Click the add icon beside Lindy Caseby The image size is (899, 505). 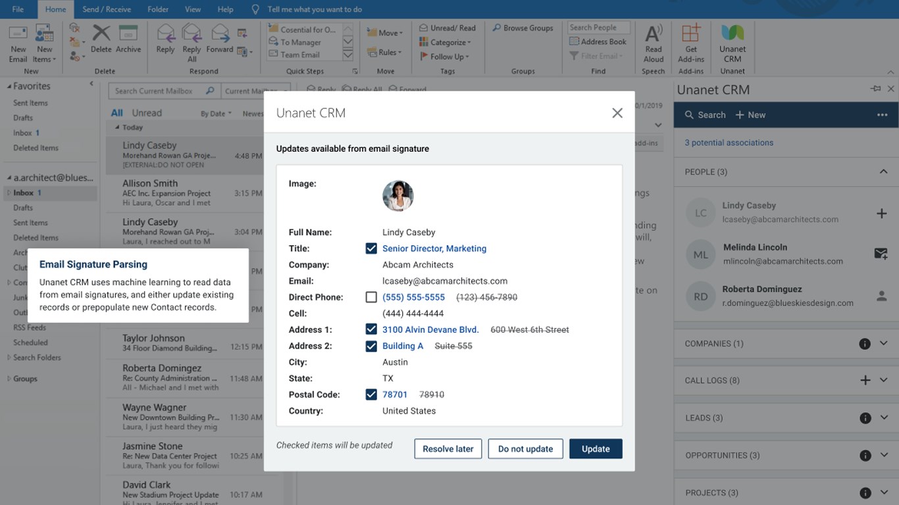(882, 213)
